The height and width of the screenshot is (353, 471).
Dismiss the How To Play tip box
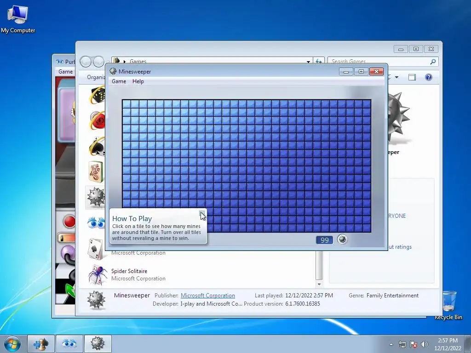(x=201, y=213)
